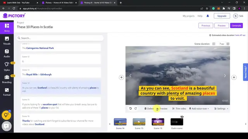
Task: Open My projects link
Action: pos(189,16)
